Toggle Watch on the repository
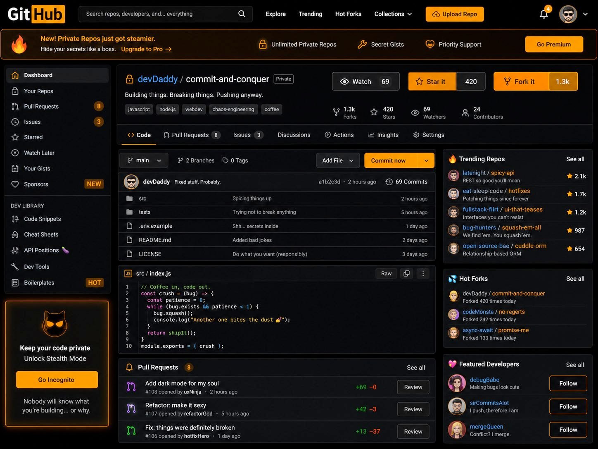 365,81
